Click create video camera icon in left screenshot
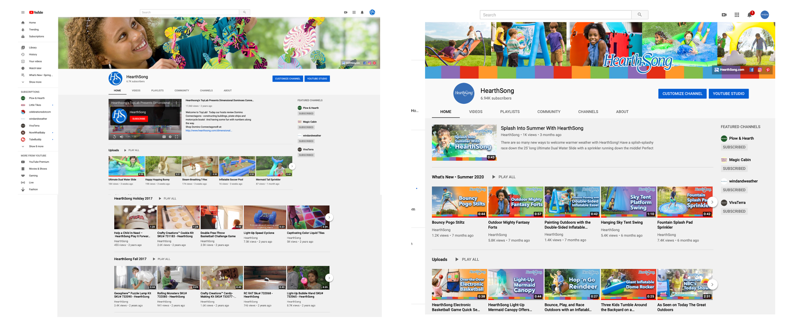Image resolution: width=796 pixels, height=329 pixels. coord(346,12)
